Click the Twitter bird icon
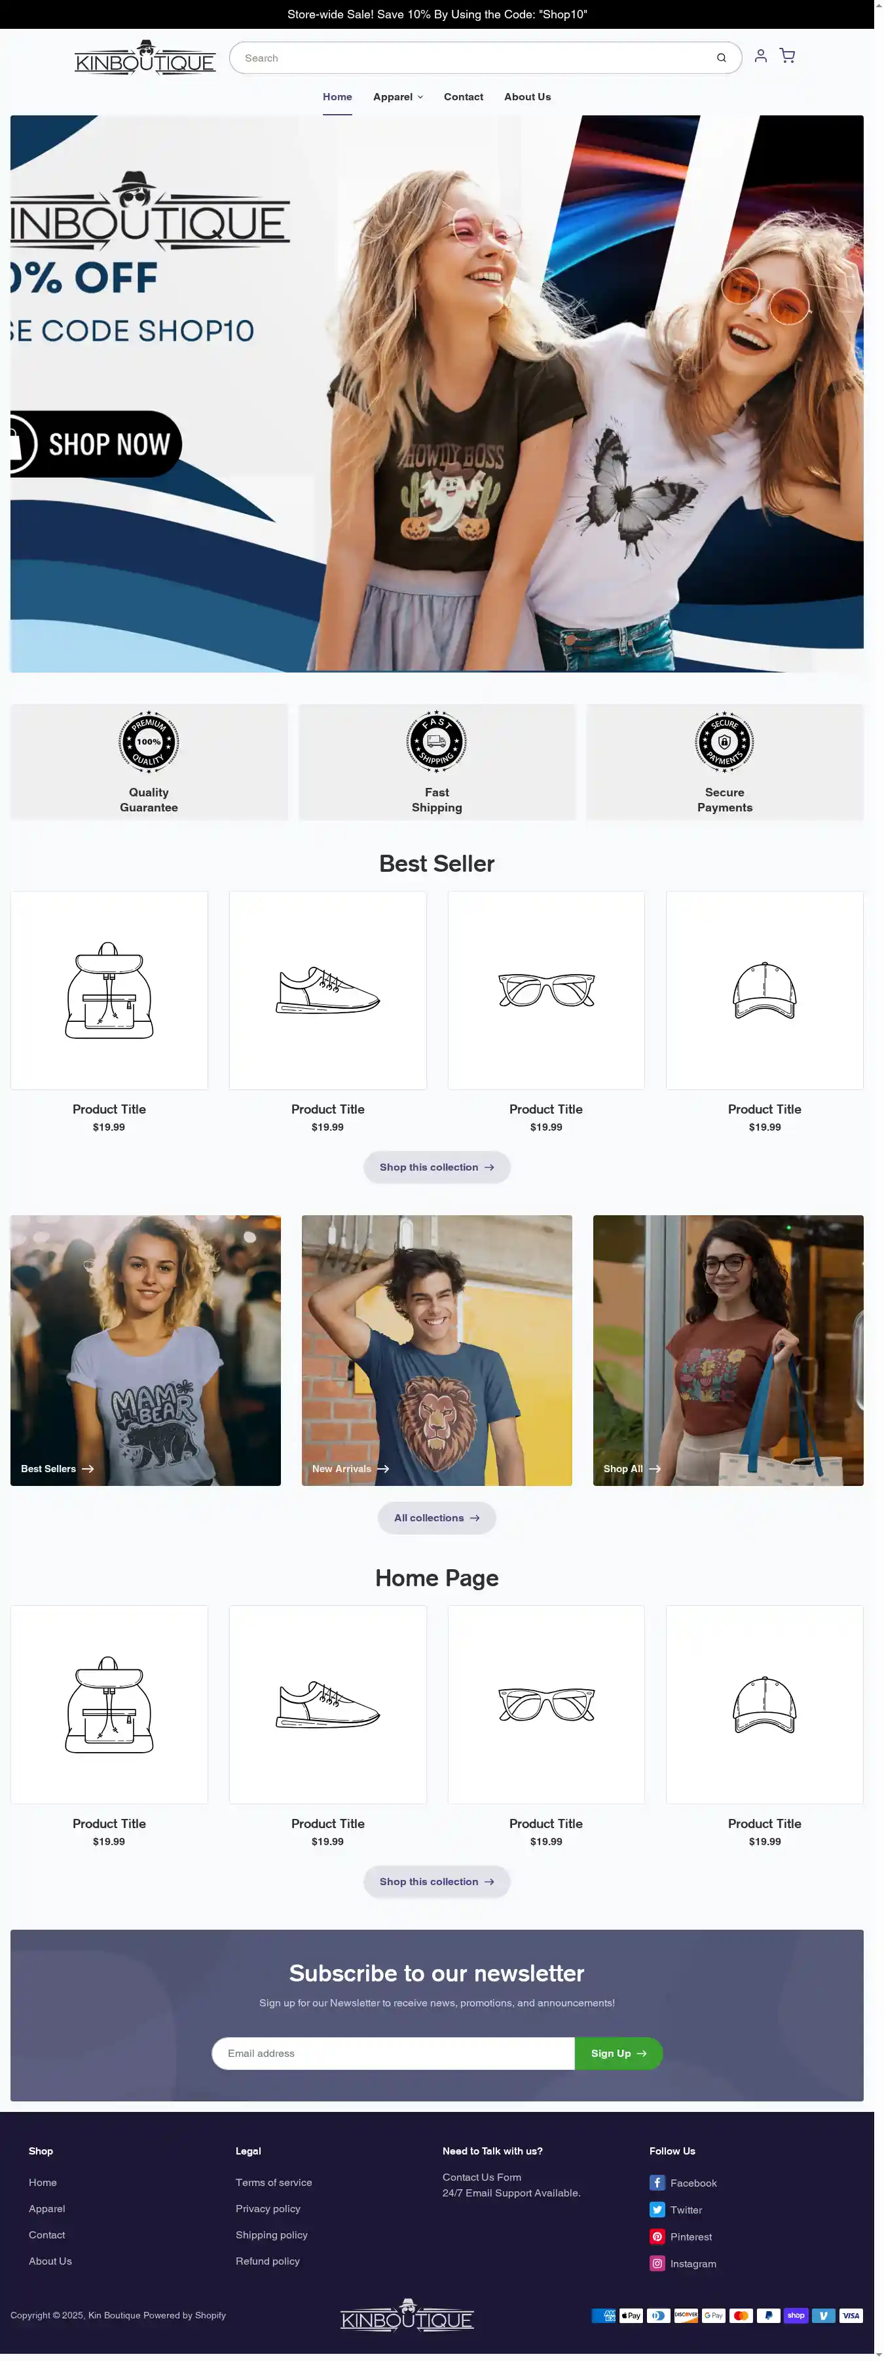Viewport: 884px width, 2361px height. 657,2209
